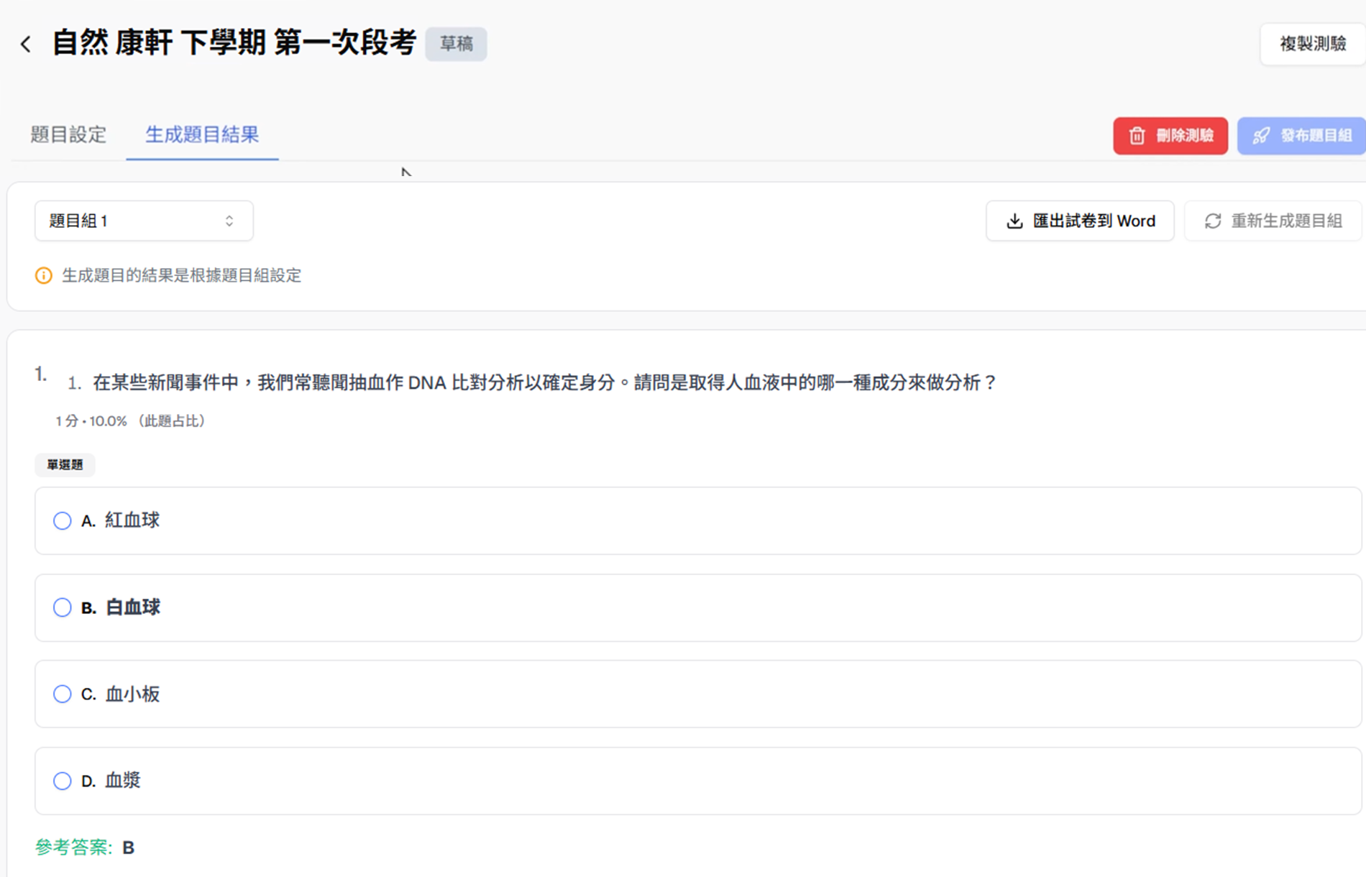Viewport: 1366px width, 877px height.
Task: Select radio option C. 血小板
Action: pyautogui.click(x=63, y=694)
